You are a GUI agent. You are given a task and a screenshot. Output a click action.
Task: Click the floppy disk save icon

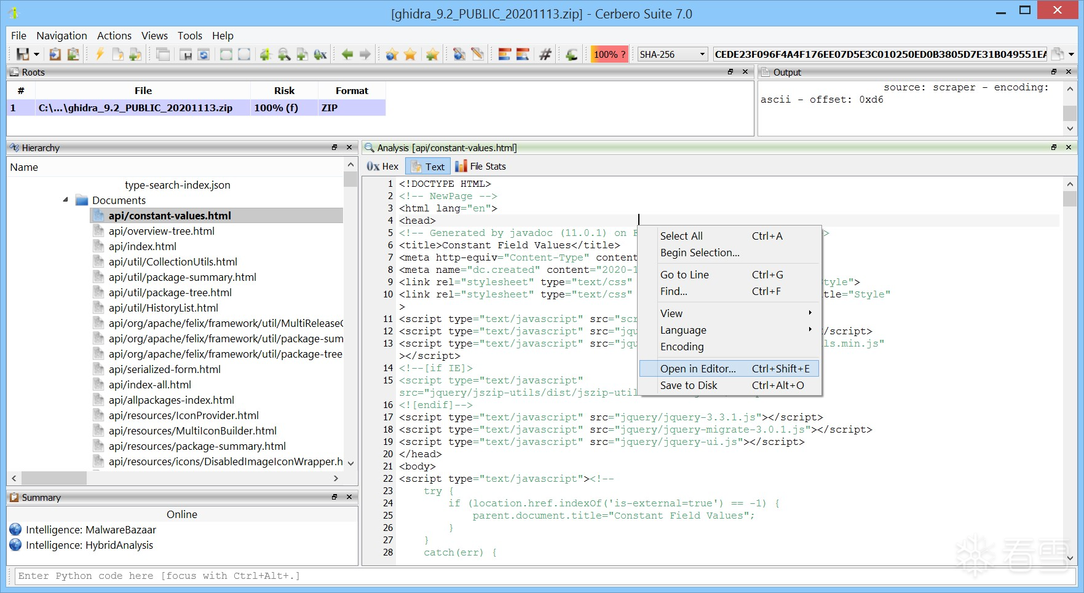point(22,55)
